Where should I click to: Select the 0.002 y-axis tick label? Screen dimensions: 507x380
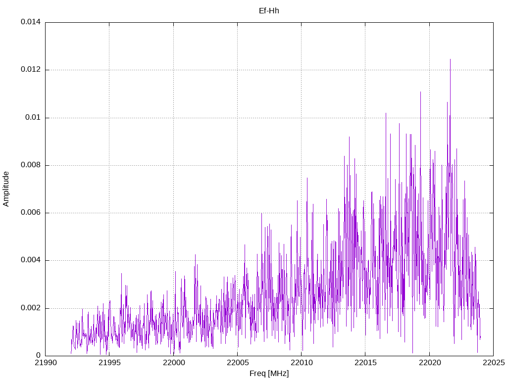click(31, 308)
